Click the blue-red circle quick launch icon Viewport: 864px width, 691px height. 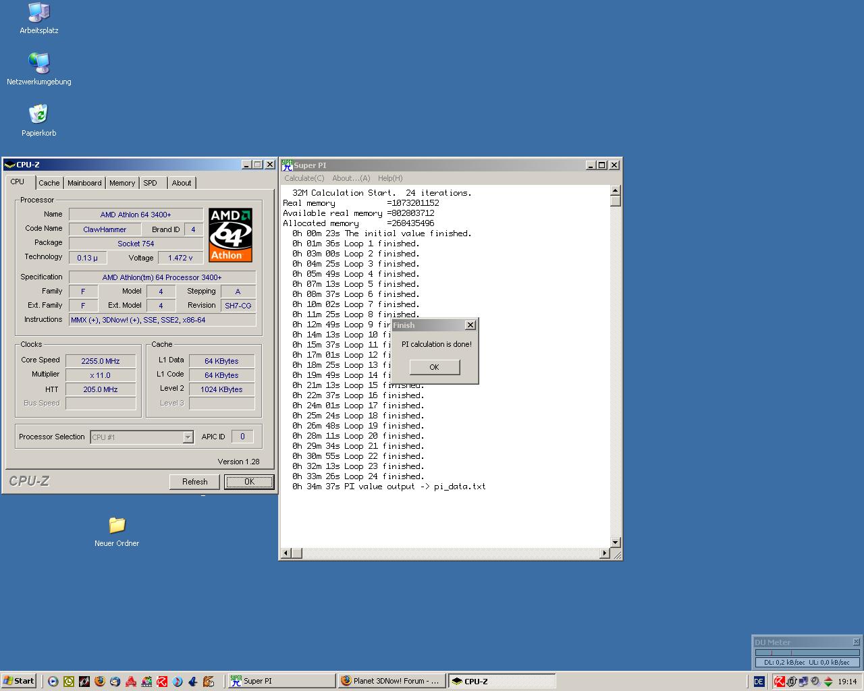pyautogui.click(x=178, y=682)
